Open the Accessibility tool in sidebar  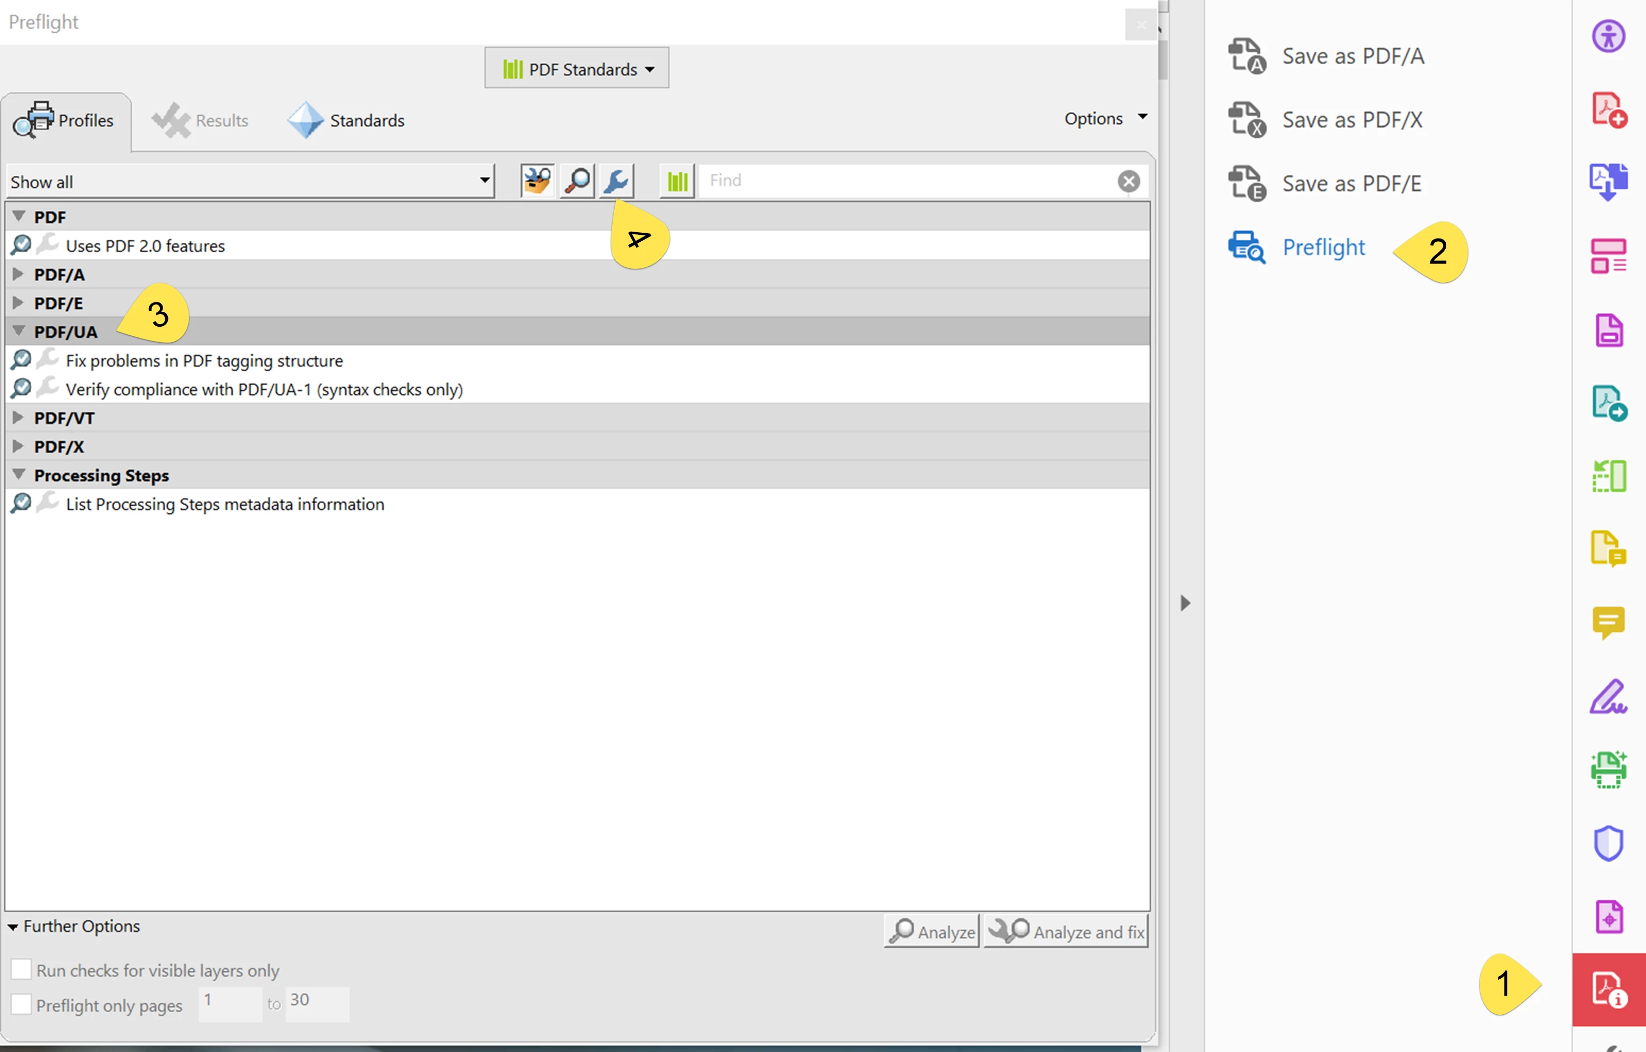(1608, 36)
